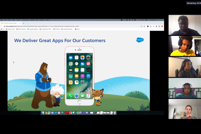Click the green Messages icon in the iPhone dock

[x=82, y=96]
